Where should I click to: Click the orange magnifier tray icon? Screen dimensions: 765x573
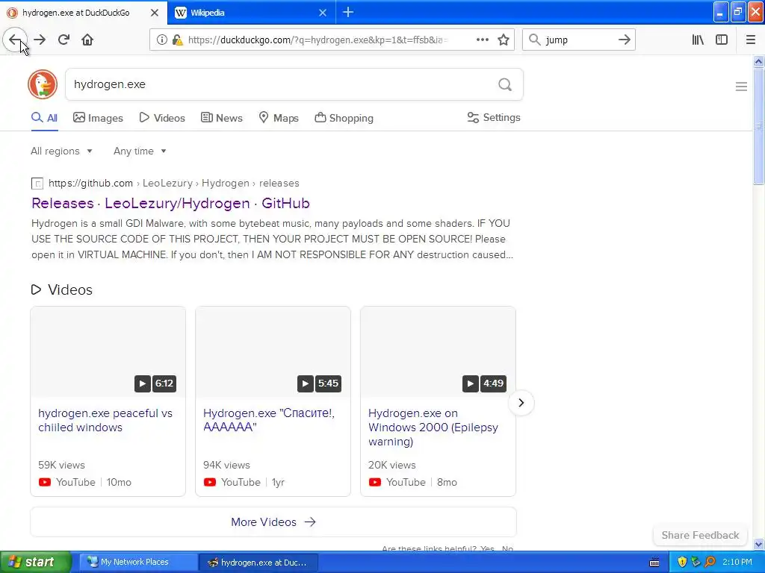click(x=710, y=562)
